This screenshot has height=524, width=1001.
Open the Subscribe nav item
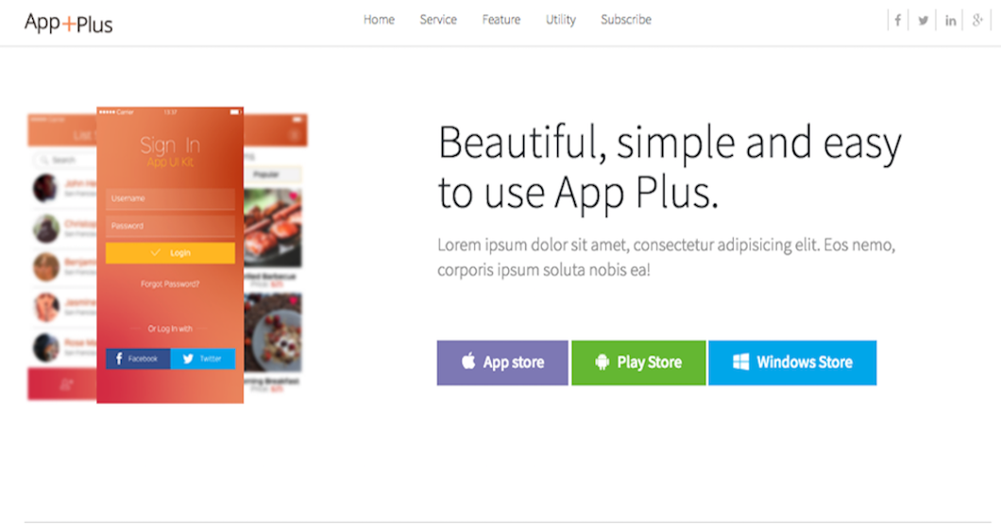625,20
